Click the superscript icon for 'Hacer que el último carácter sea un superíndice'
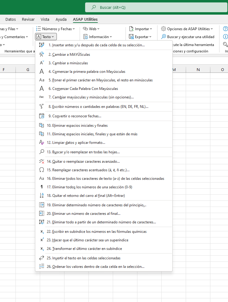The image size is (228, 302). point(42,240)
